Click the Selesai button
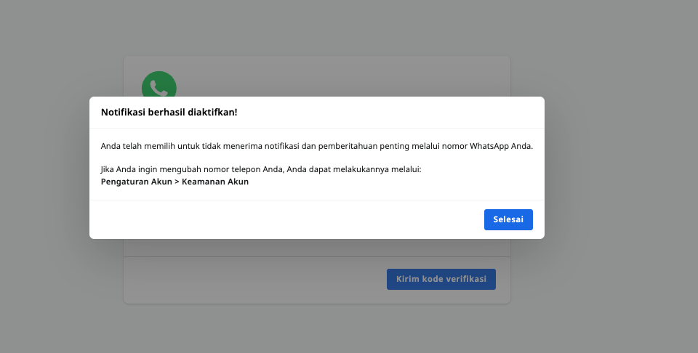 (x=508, y=219)
